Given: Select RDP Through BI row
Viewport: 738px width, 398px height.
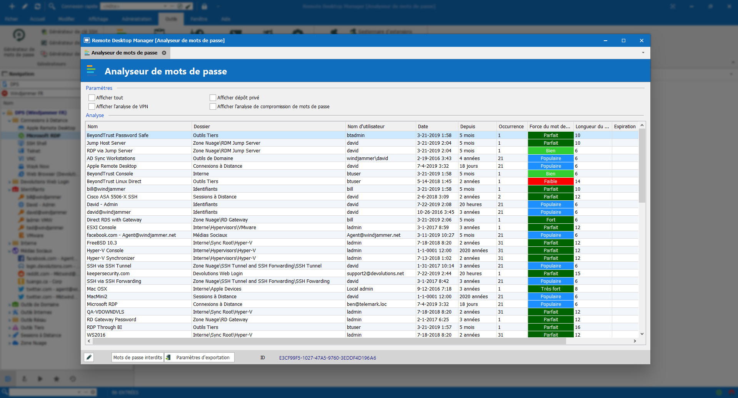Looking at the screenshot, I should click(x=362, y=327).
